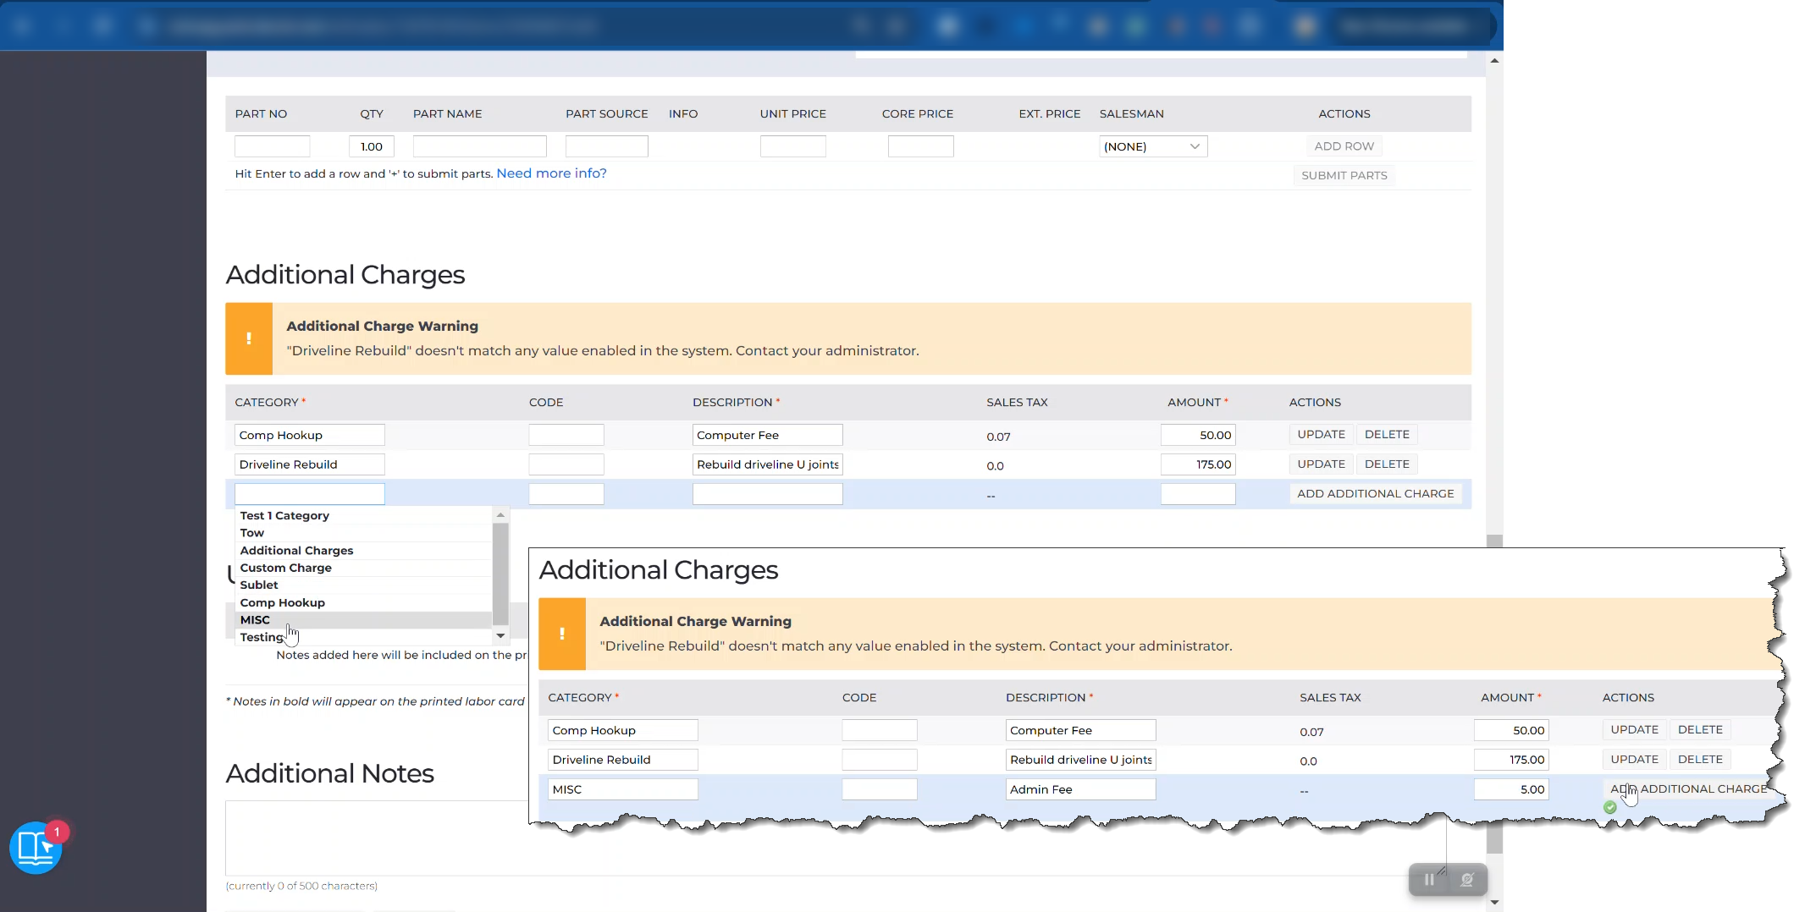Image resolution: width=1805 pixels, height=912 pixels.
Task: Open the Need more info? link
Action: [551, 173]
